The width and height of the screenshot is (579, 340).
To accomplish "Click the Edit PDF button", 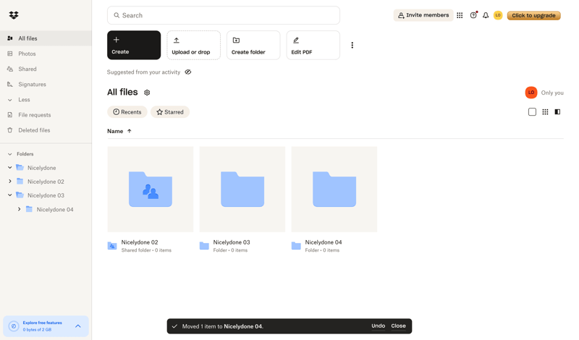I will [313, 45].
